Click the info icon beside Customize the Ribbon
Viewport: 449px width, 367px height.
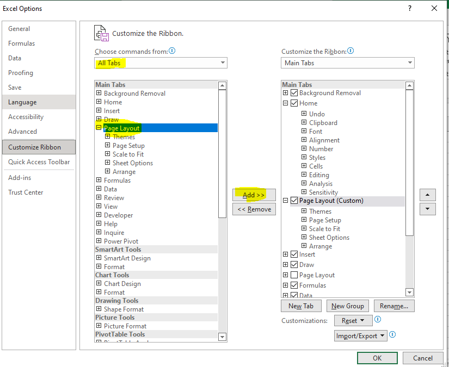coord(350,51)
